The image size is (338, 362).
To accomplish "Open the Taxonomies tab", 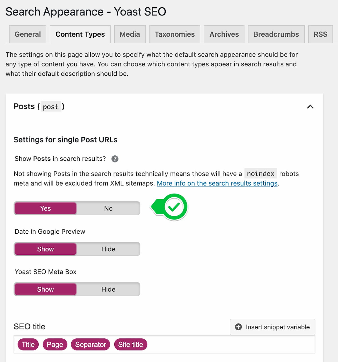I will (175, 34).
